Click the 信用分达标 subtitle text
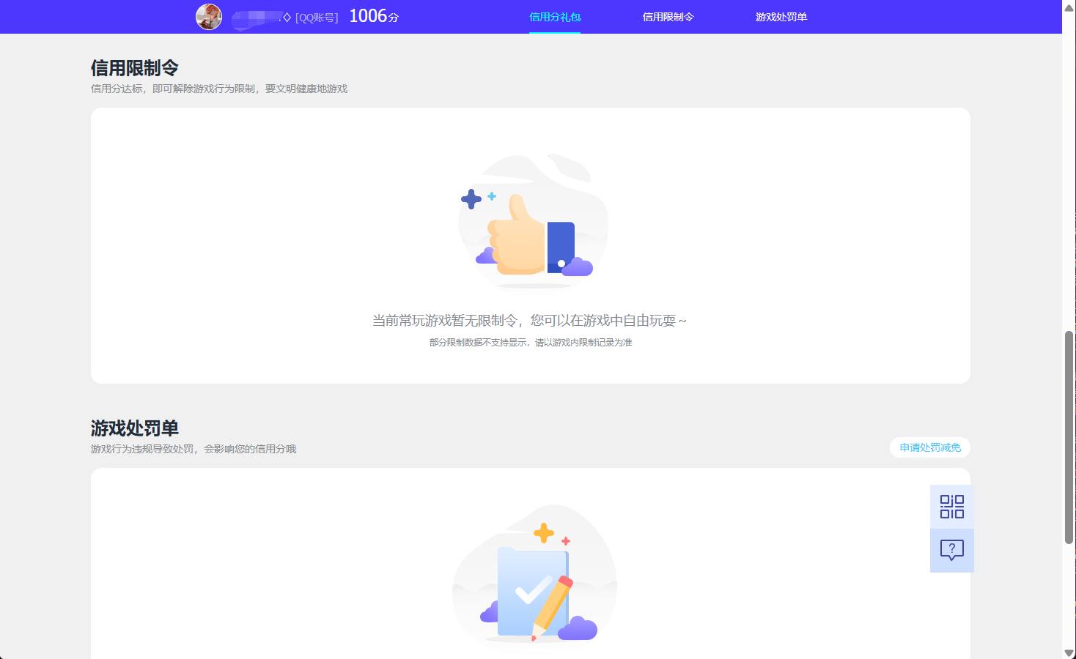This screenshot has height=659, width=1076. tap(219, 89)
